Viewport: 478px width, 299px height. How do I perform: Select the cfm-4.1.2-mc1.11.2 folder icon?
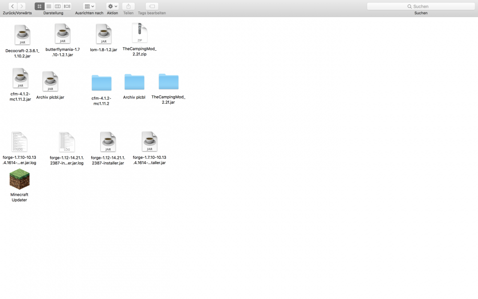point(101,83)
